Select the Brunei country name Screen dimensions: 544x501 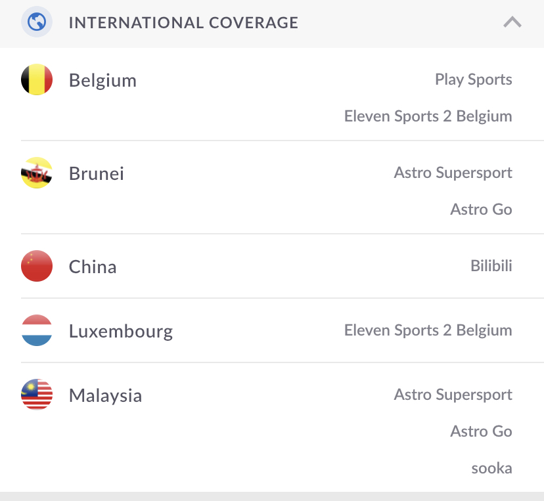click(97, 174)
